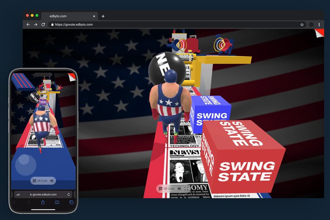Open the Safari tab switcher icon
The width and height of the screenshot is (330, 220).
coord(72,203)
